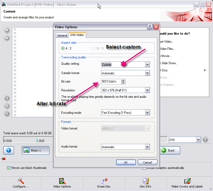Click the Erase Disc icon
Viewport: 213px width, 191px height.
104,181
